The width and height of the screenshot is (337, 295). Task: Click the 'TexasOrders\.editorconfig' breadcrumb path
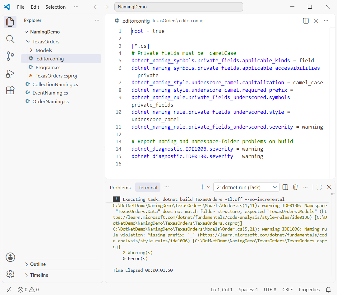coord(178,21)
